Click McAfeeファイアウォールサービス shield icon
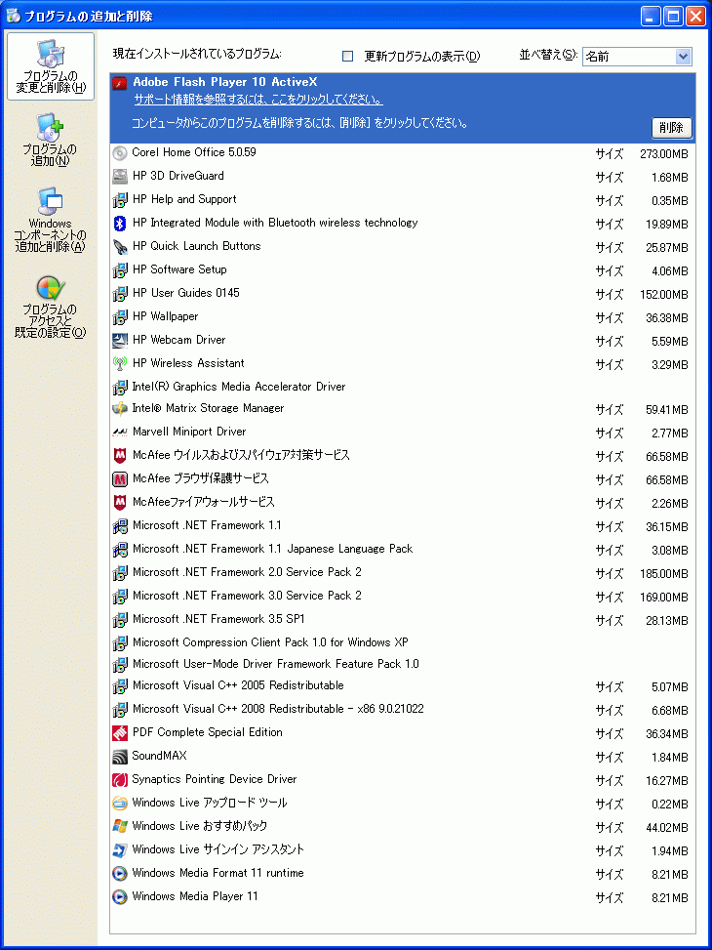The height and width of the screenshot is (950, 712). pos(120,502)
